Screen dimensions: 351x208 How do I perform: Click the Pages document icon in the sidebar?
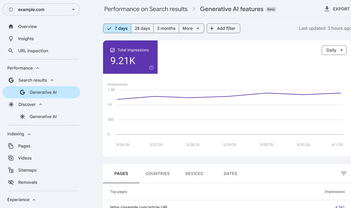11,146
